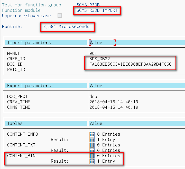This screenshot has width=185, height=169.
Task: Click the CONTENT_INFO table name
Action: (x=23, y=134)
